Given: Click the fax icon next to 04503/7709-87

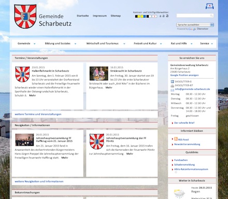Looking at the screenshot, I should click(172, 86).
